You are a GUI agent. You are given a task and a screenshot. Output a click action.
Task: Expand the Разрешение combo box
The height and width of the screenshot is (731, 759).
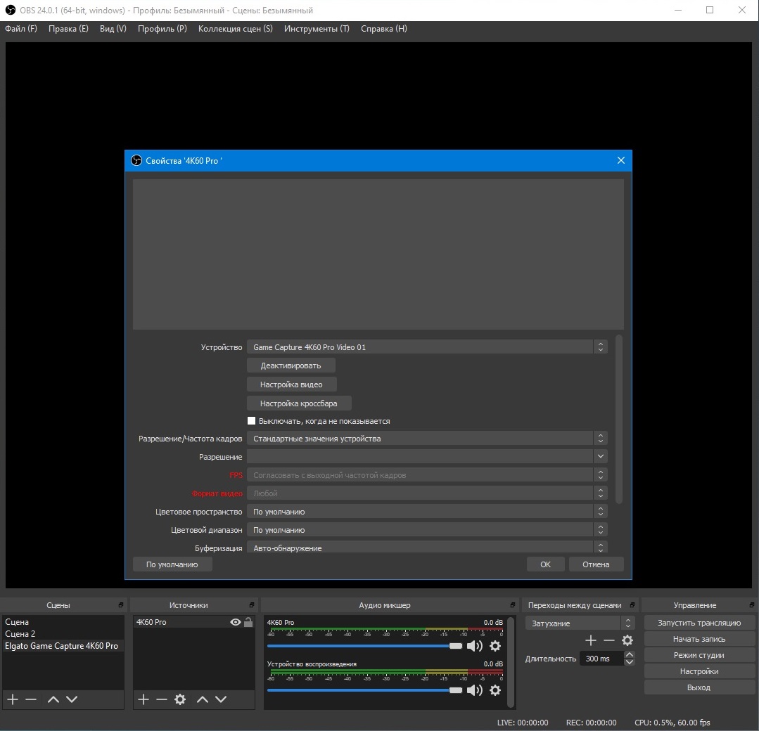pyautogui.click(x=427, y=457)
